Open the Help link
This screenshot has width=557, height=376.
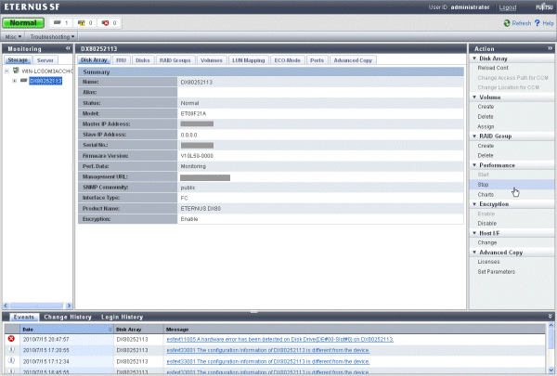548,23
